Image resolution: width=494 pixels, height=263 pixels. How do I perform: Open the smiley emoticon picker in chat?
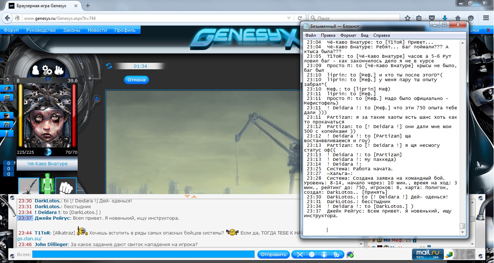312,254
